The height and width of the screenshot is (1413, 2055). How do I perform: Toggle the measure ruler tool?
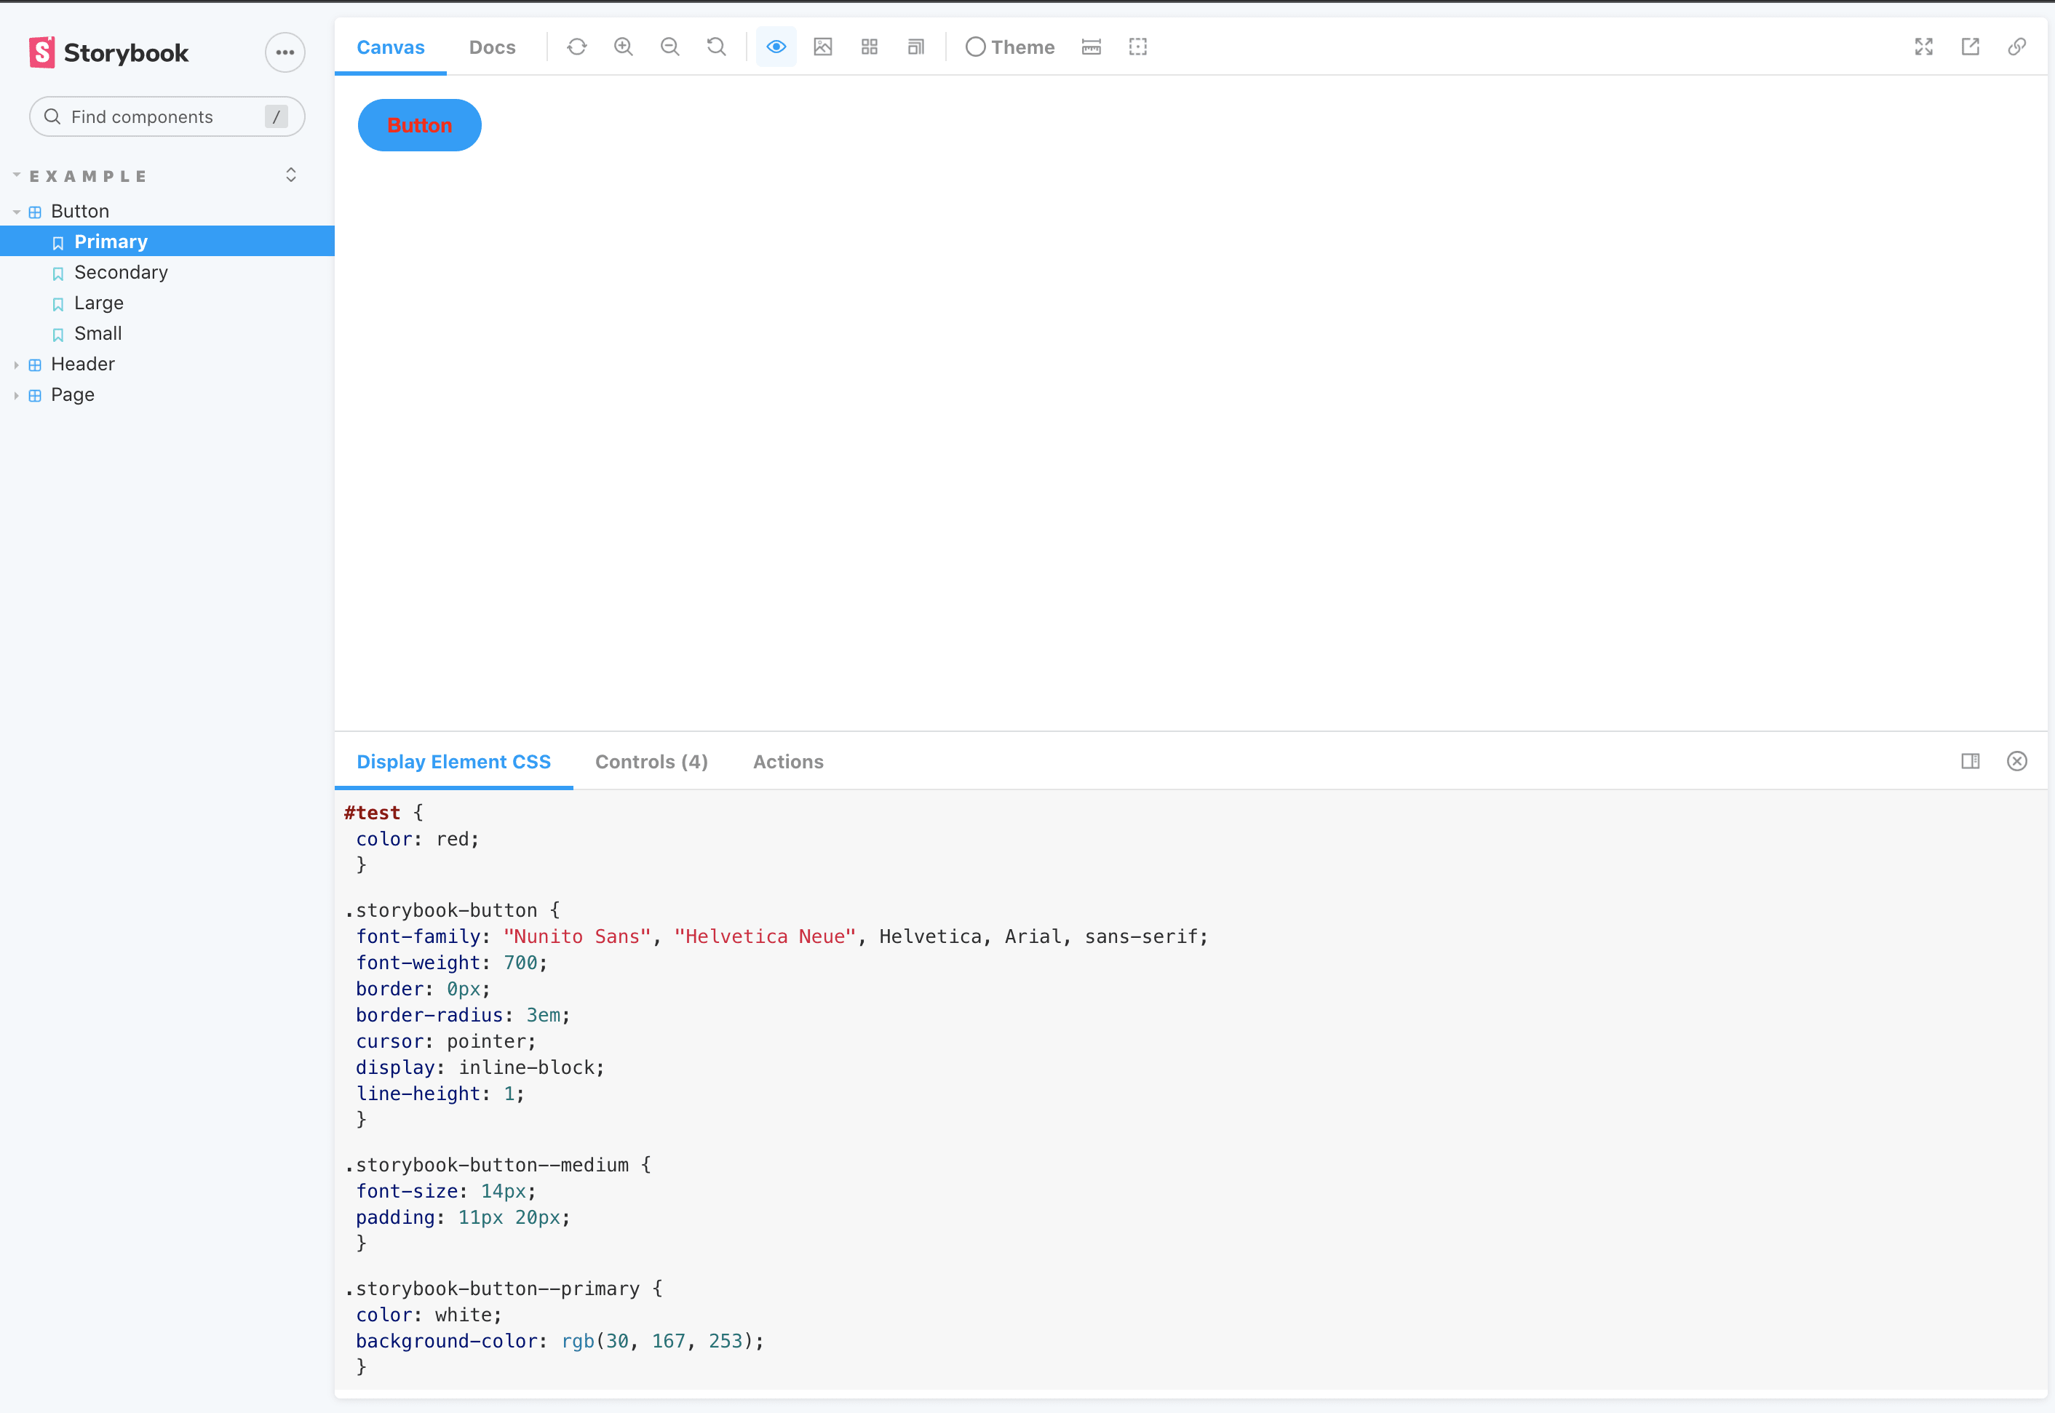point(1091,47)
